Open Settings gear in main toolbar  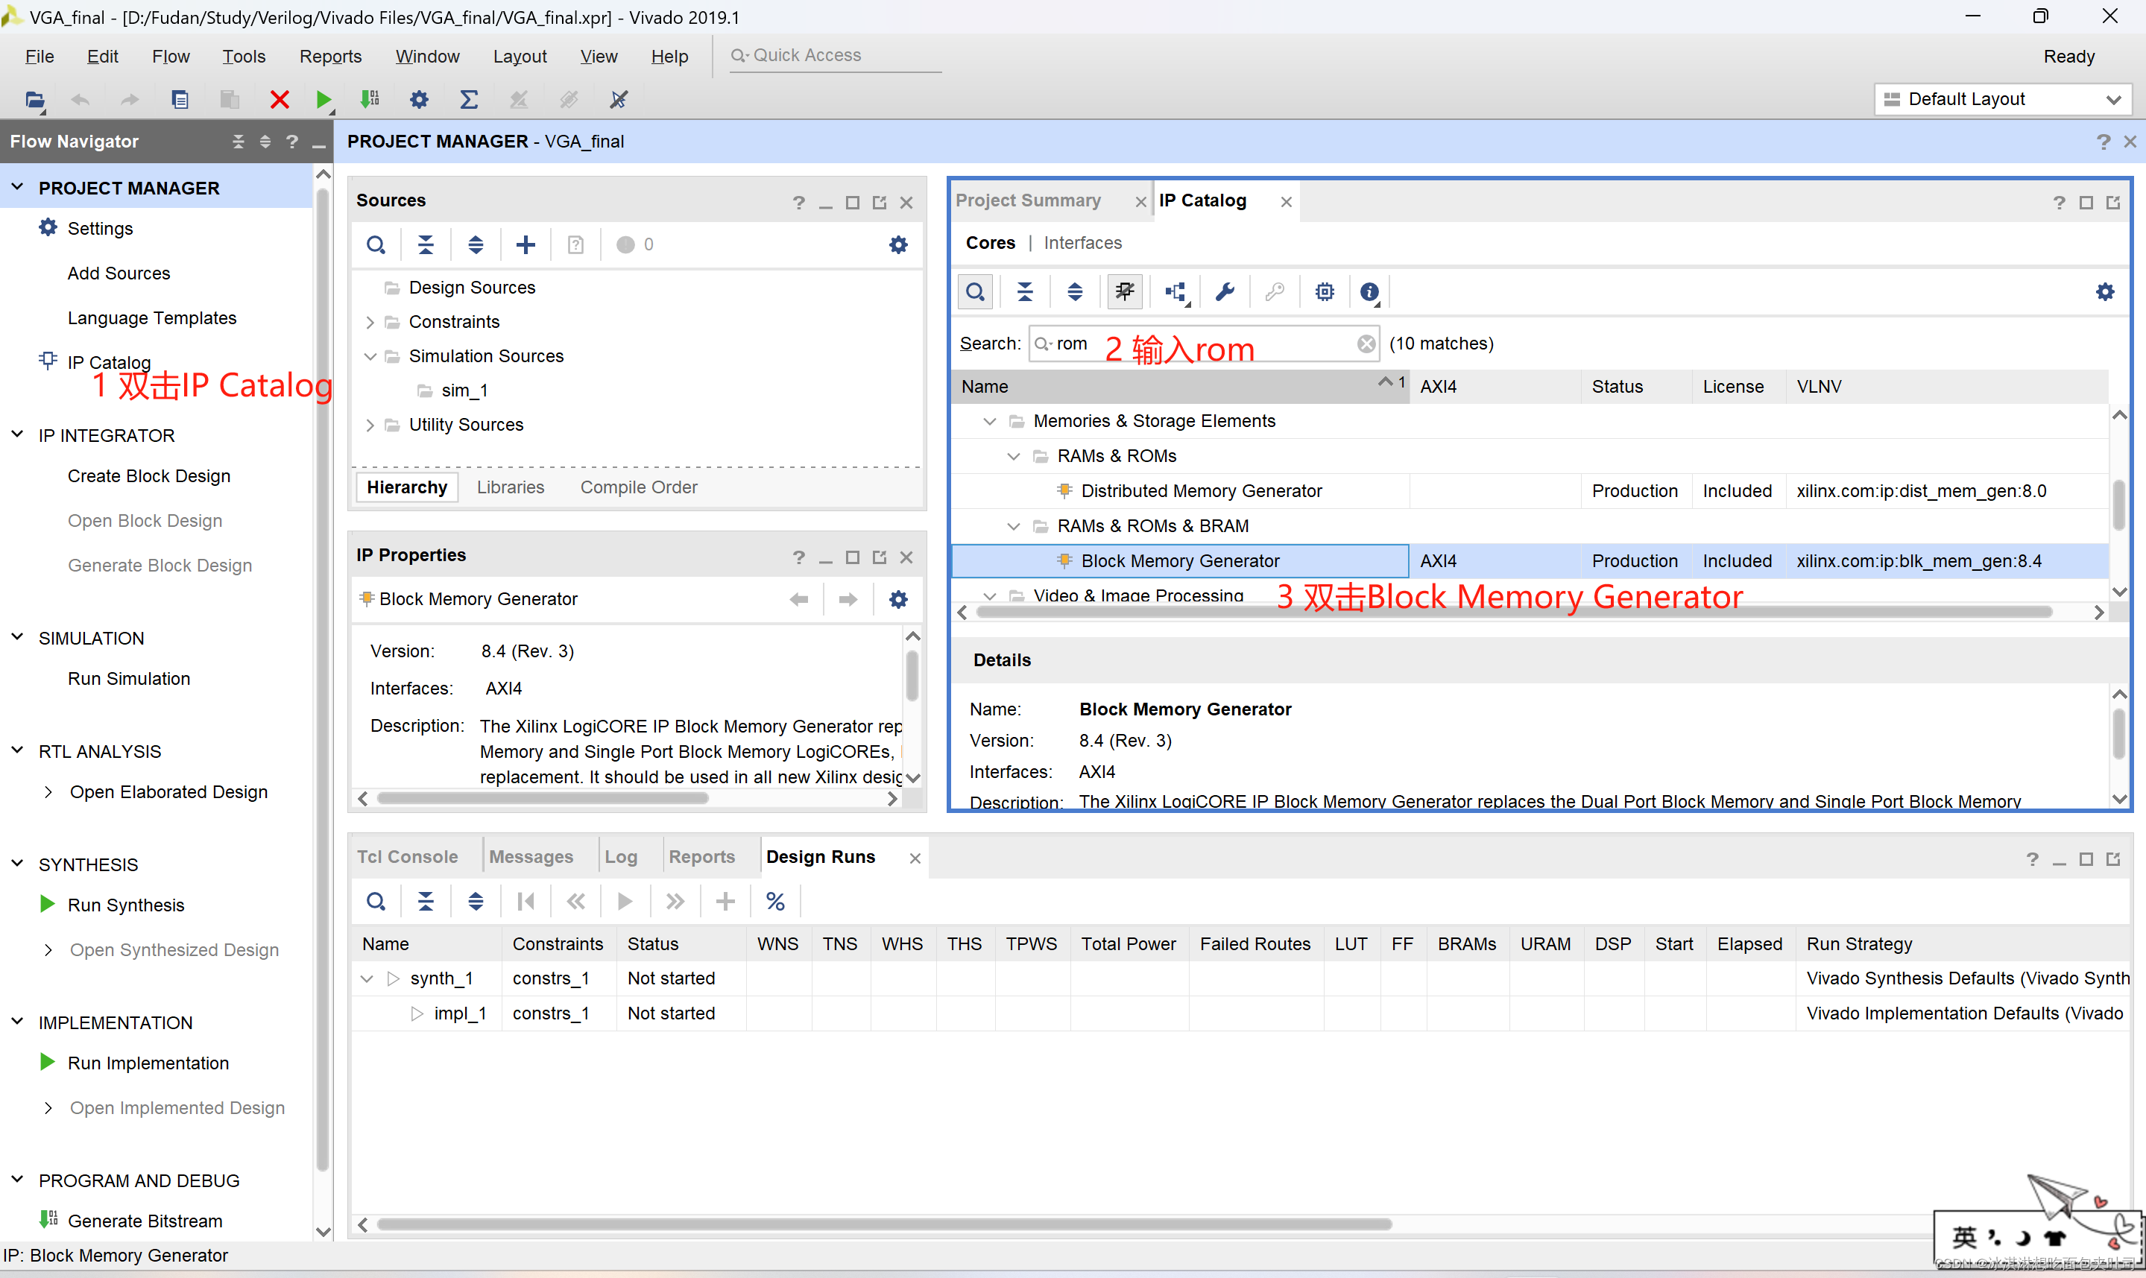(x=420, y=100)
